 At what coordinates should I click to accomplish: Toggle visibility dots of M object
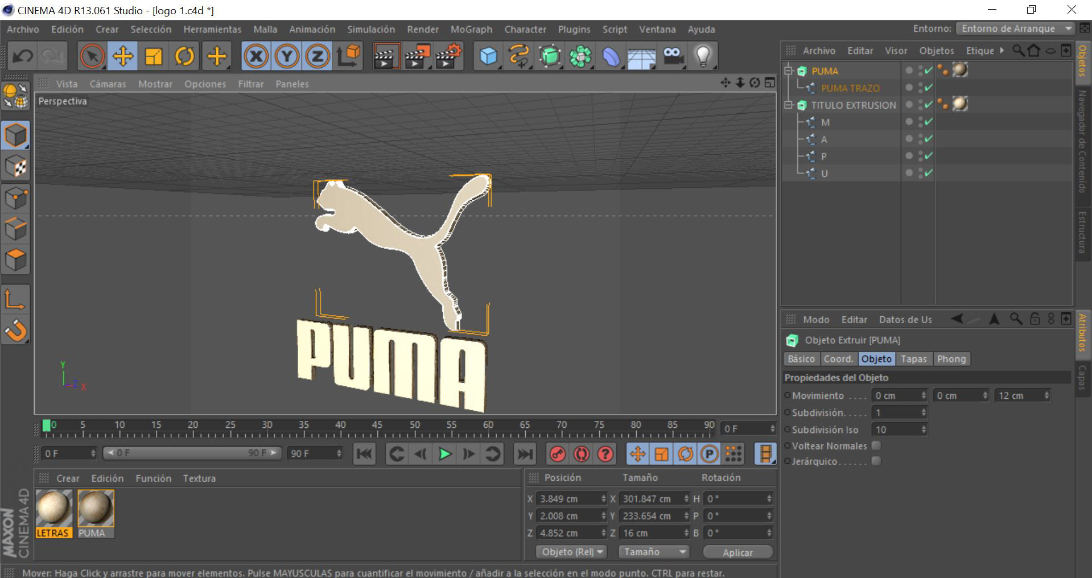point(920,122)
